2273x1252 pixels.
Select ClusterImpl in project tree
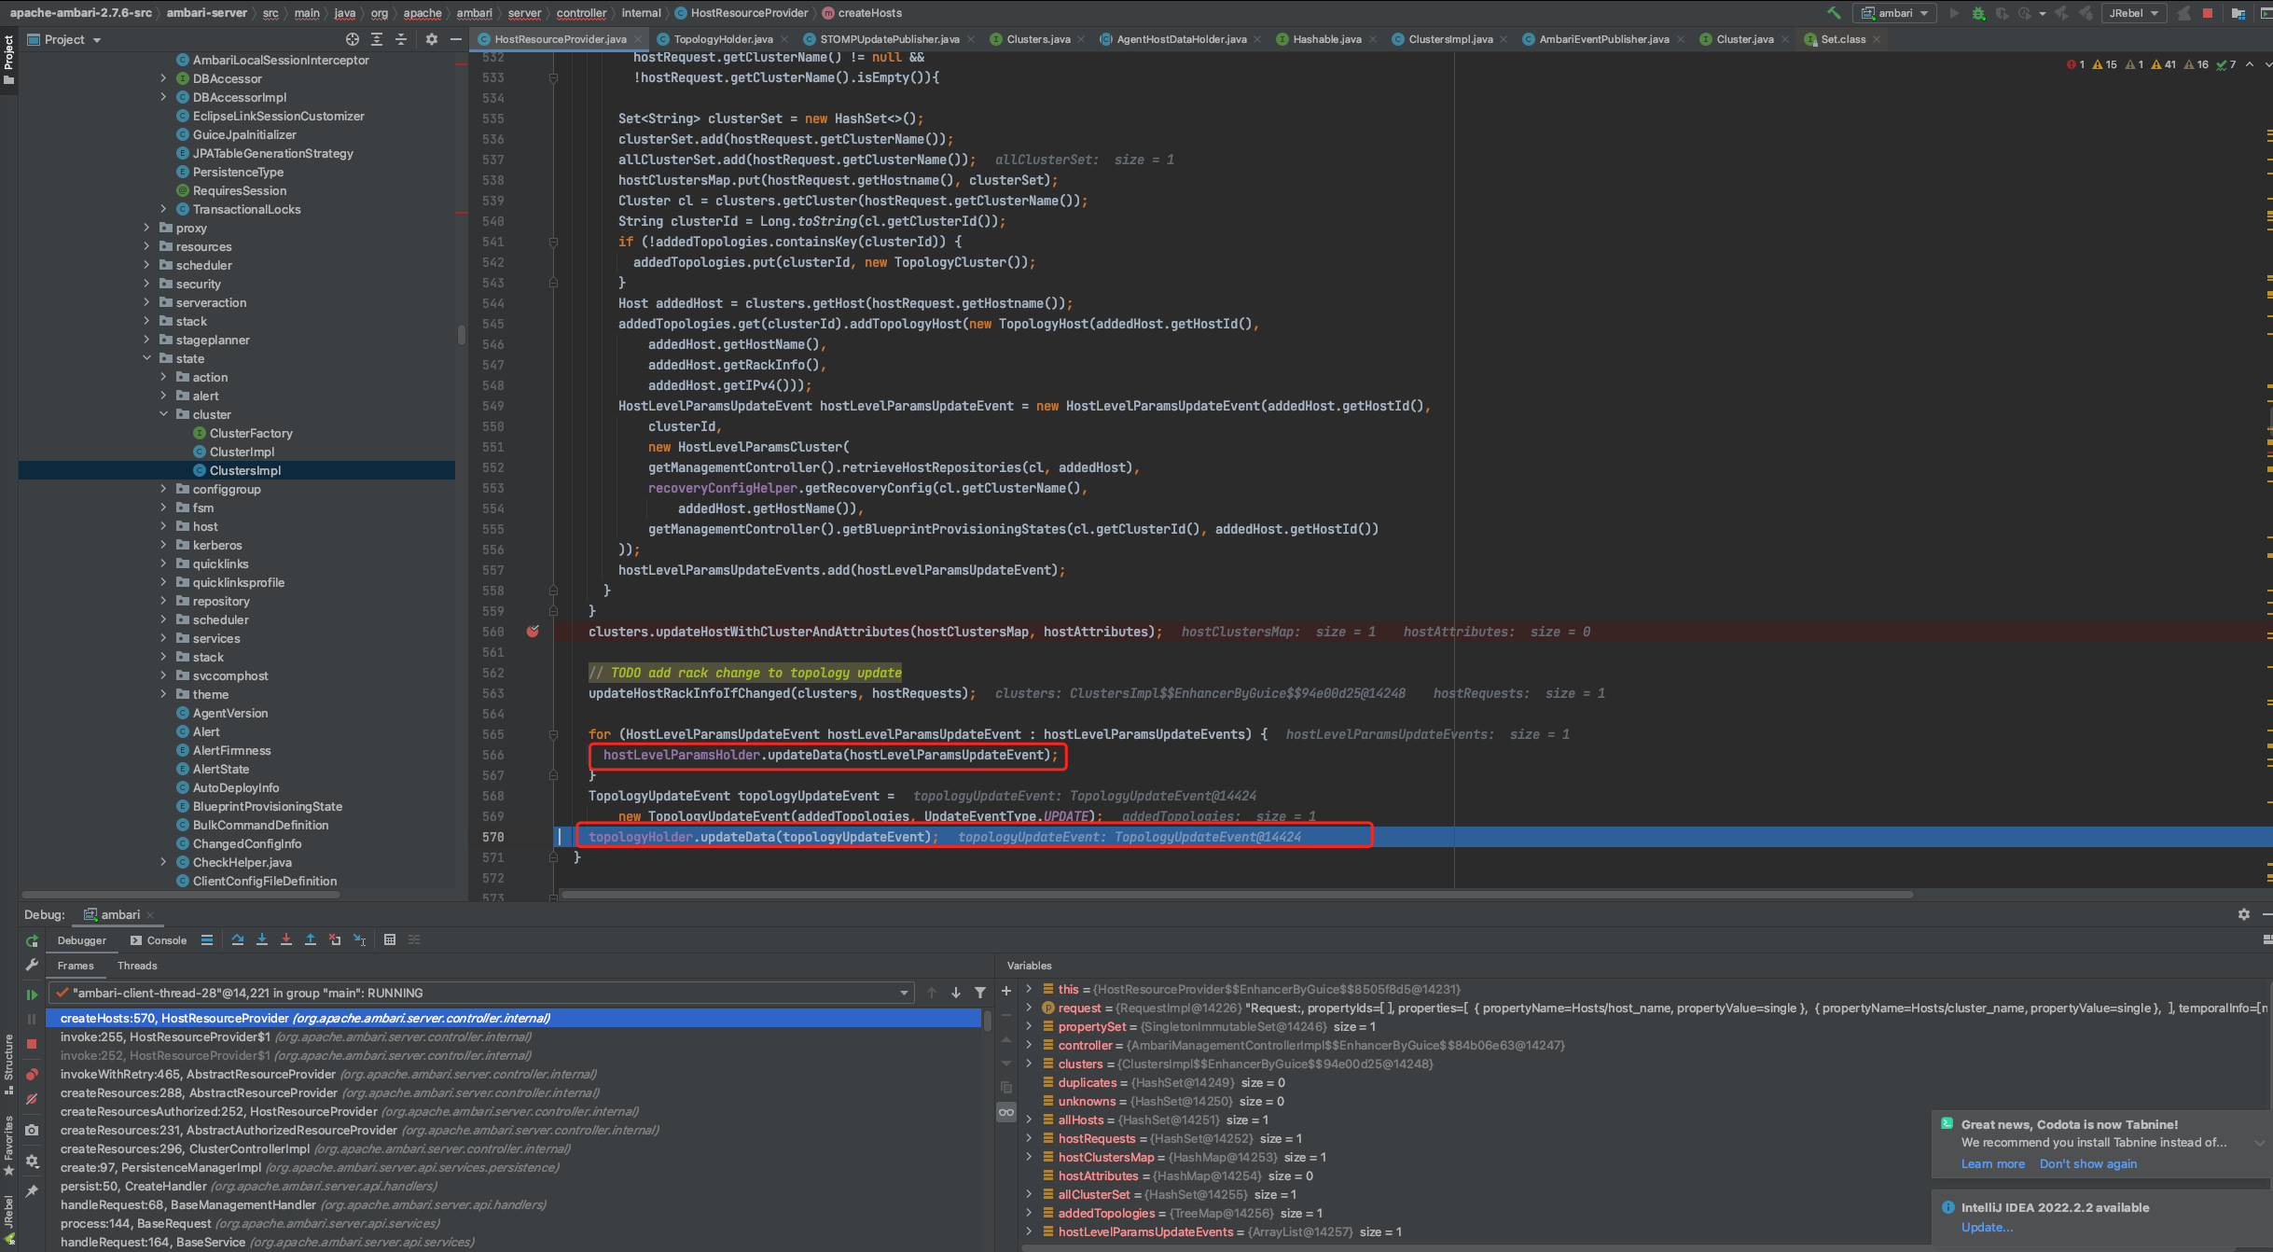point(242,452)
